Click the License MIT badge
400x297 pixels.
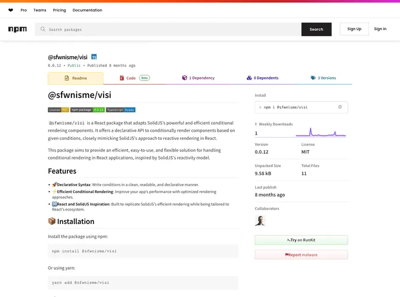click(58, 110)
